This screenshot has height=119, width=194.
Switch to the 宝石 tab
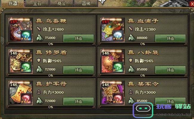point(37,4)
